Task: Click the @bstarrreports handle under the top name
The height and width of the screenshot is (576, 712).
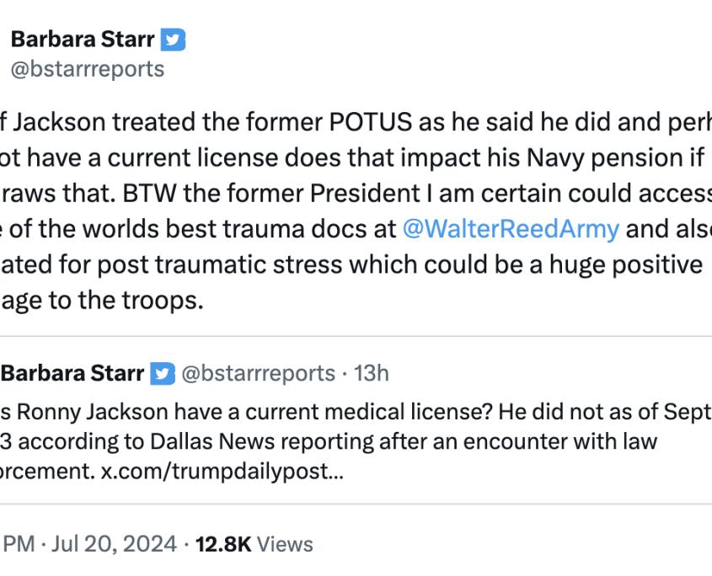Action: pos(88,69)
